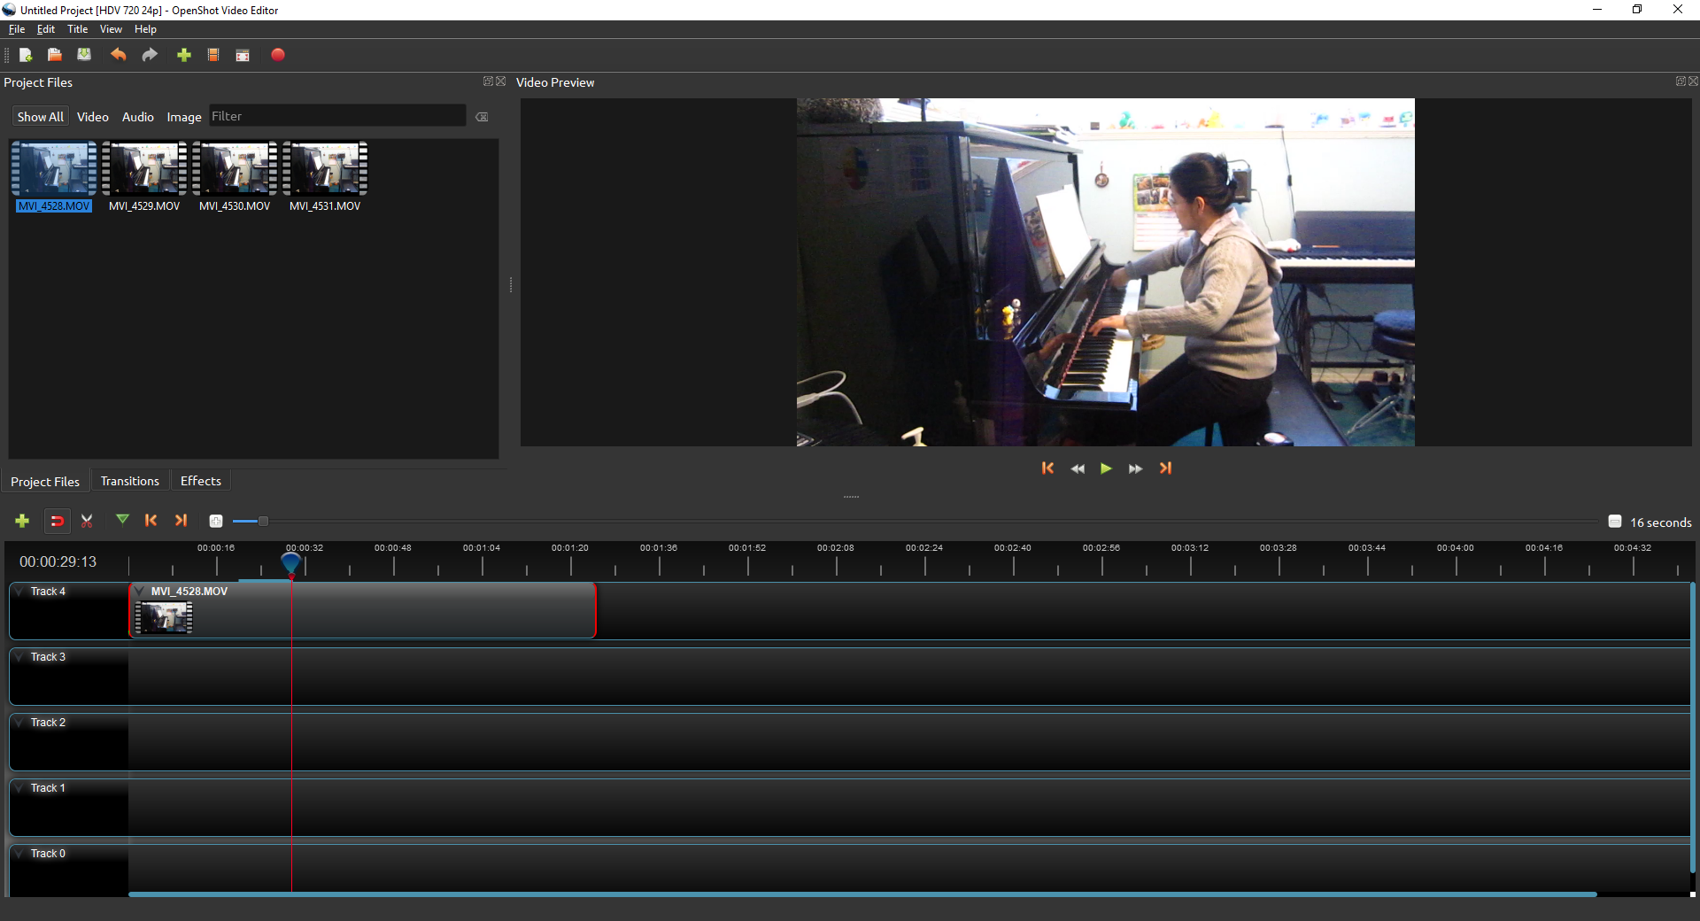Select the Project Files bottom tab
This screenshot has height=921, width=1700.
click(x=45, y=482)
